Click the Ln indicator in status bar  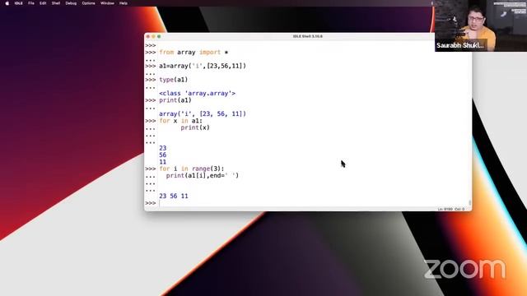445,209
